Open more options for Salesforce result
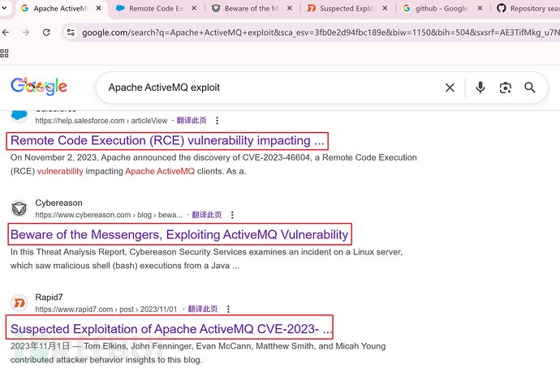This screenshot has width=560, height=368. [218, 121]
